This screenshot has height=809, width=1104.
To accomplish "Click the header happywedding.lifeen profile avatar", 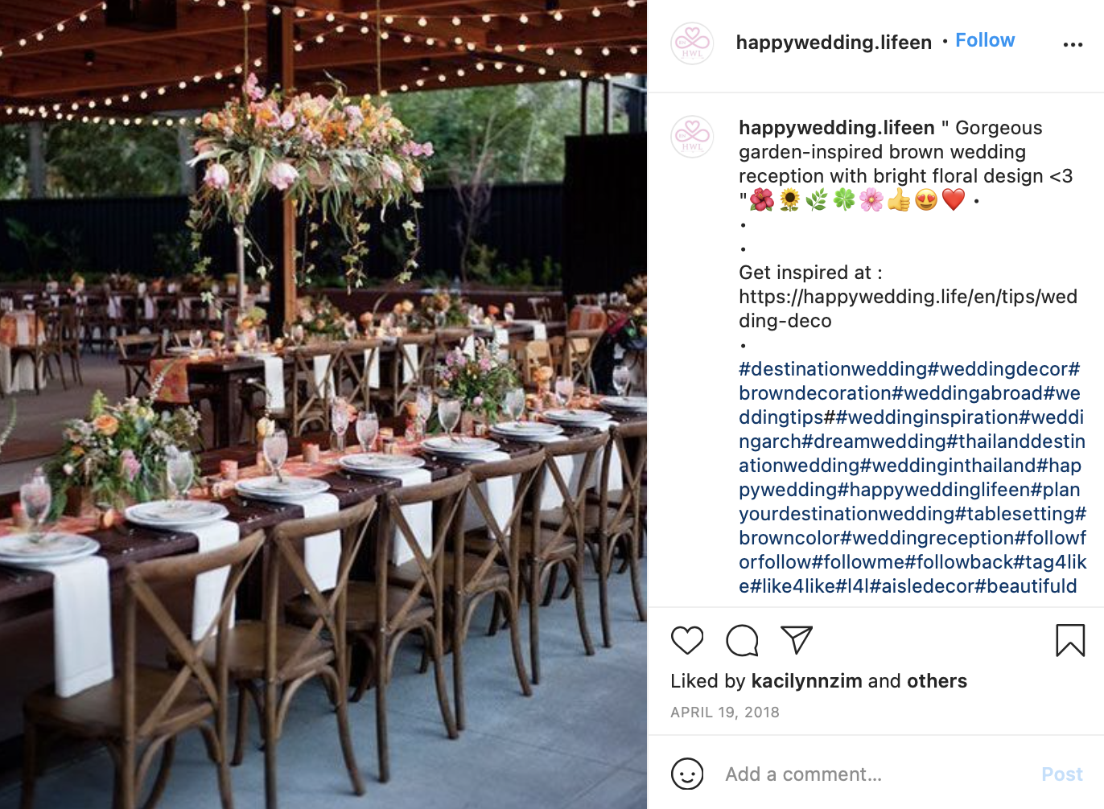I will pyautogui.click(x=692, y=43).
